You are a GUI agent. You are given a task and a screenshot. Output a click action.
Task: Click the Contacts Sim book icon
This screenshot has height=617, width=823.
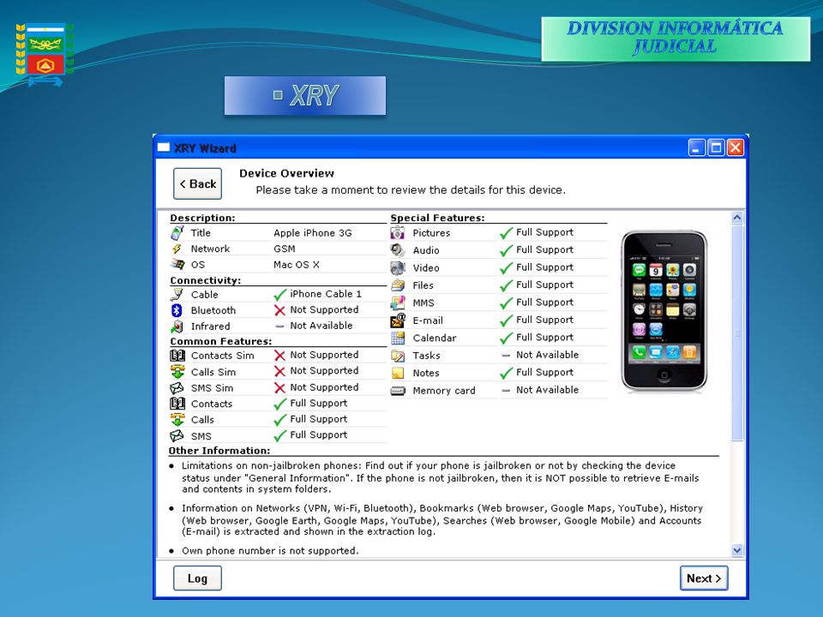coord(177,355)
